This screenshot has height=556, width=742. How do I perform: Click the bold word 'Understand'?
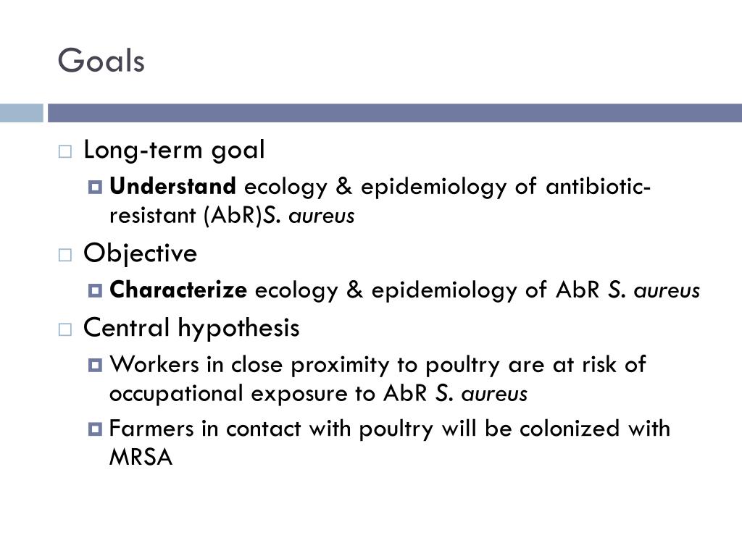click(x=172, y=186)
